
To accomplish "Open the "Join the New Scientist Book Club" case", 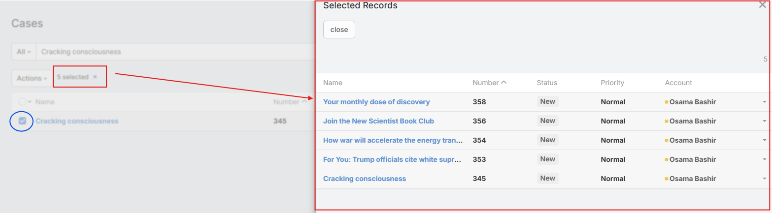I will (x=378, y=121).
